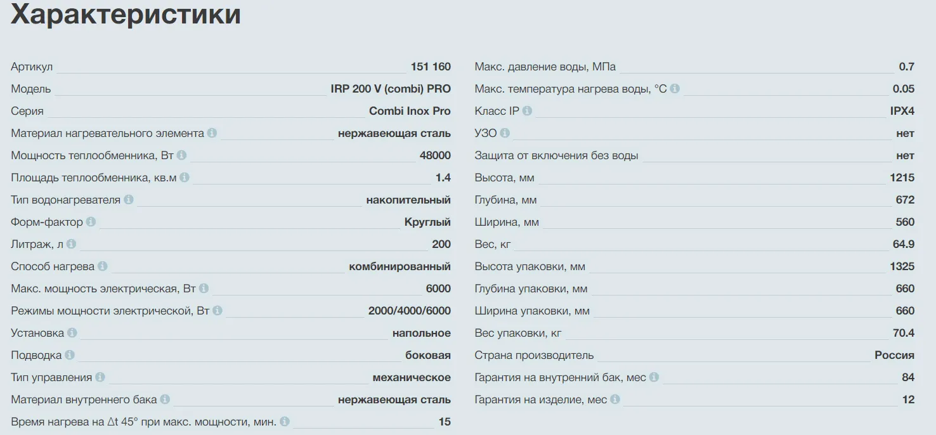Image resolution: width=936 pixels, height=435 pixels.
Task: Click info icon near Макс. мощность электрическая
Action: click(204, 289)
